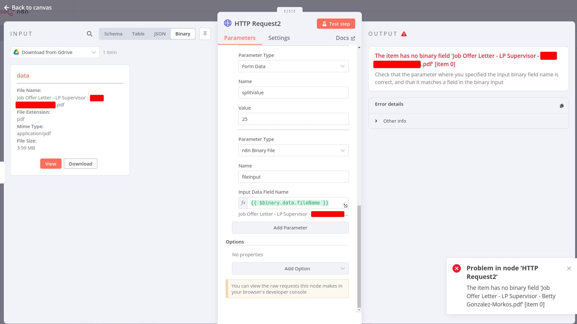The height and width of the screenshot is (324, 577).
Task: Click the 'application/pdf' mime type value
Action: 34,133
